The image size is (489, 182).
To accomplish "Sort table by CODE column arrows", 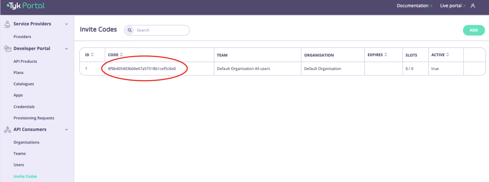I will [x=121, y=55].
